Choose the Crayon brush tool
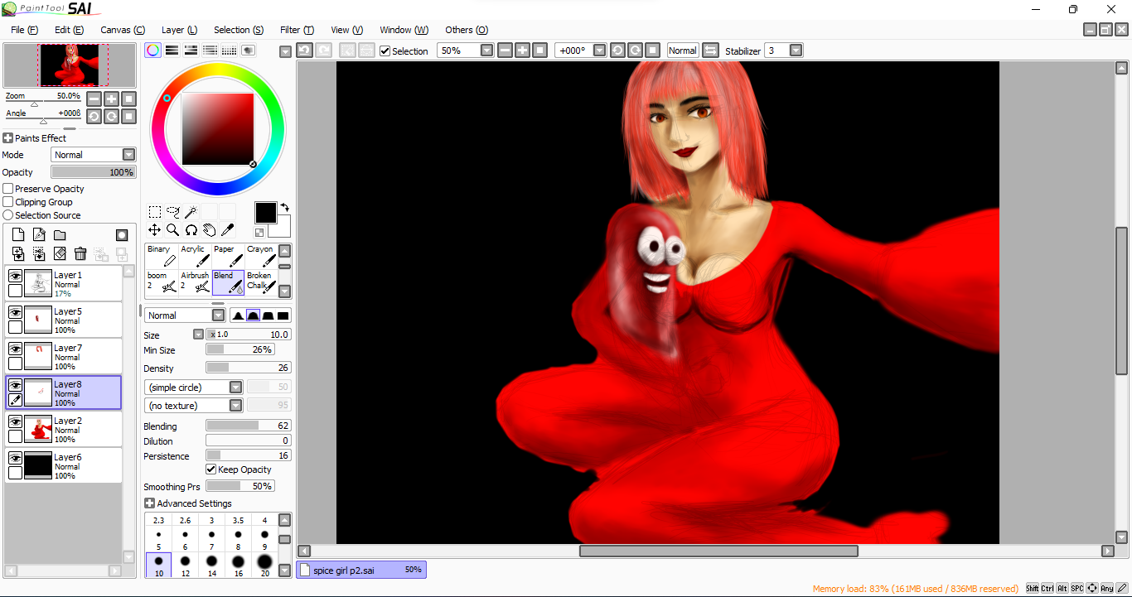1132x597 pixels. pyautogui.click(x=261, y=256)
